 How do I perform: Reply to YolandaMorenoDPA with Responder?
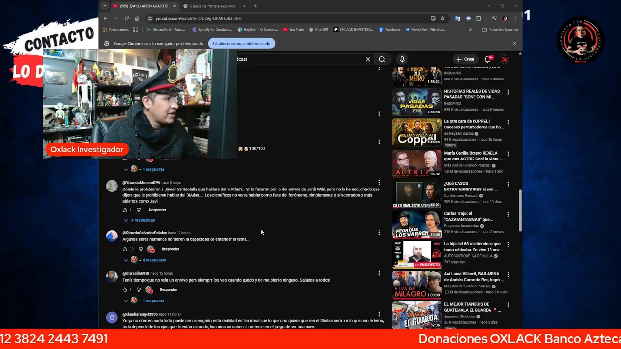click(x=158, y=210)
